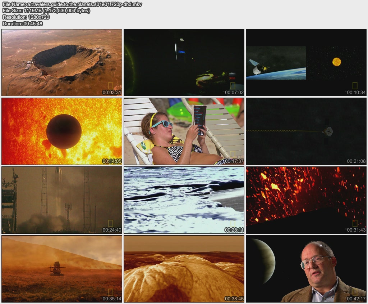Select the black sphere against sun thumbnail
Screen dimensions: 368x304
coord(62,131)
